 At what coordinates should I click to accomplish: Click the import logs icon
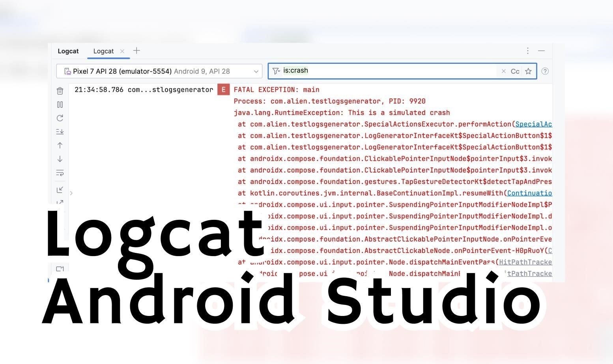pos(60,189)
